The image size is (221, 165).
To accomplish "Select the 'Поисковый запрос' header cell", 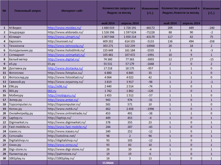I will [28, 11].
